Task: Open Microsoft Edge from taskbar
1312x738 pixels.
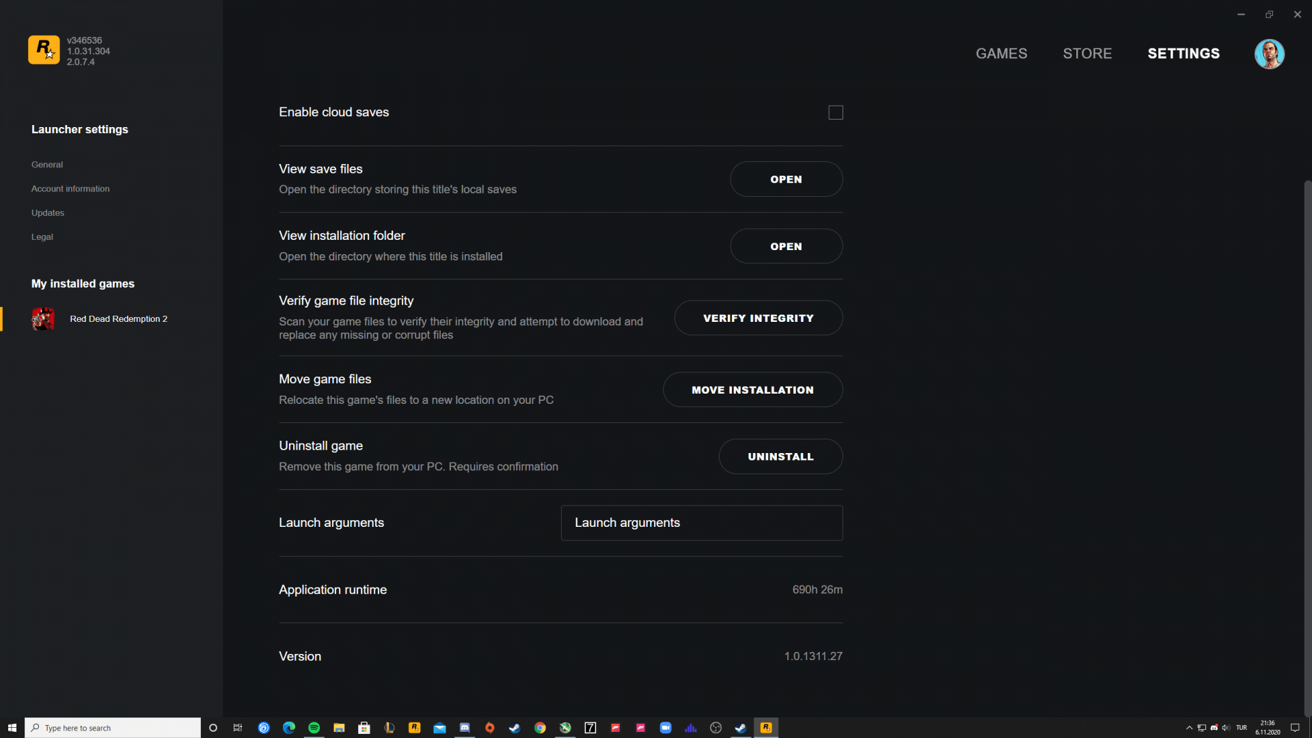Action: [288, 728]
